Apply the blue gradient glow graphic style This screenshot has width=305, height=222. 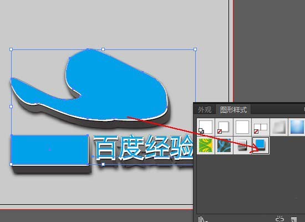[297, 127]
